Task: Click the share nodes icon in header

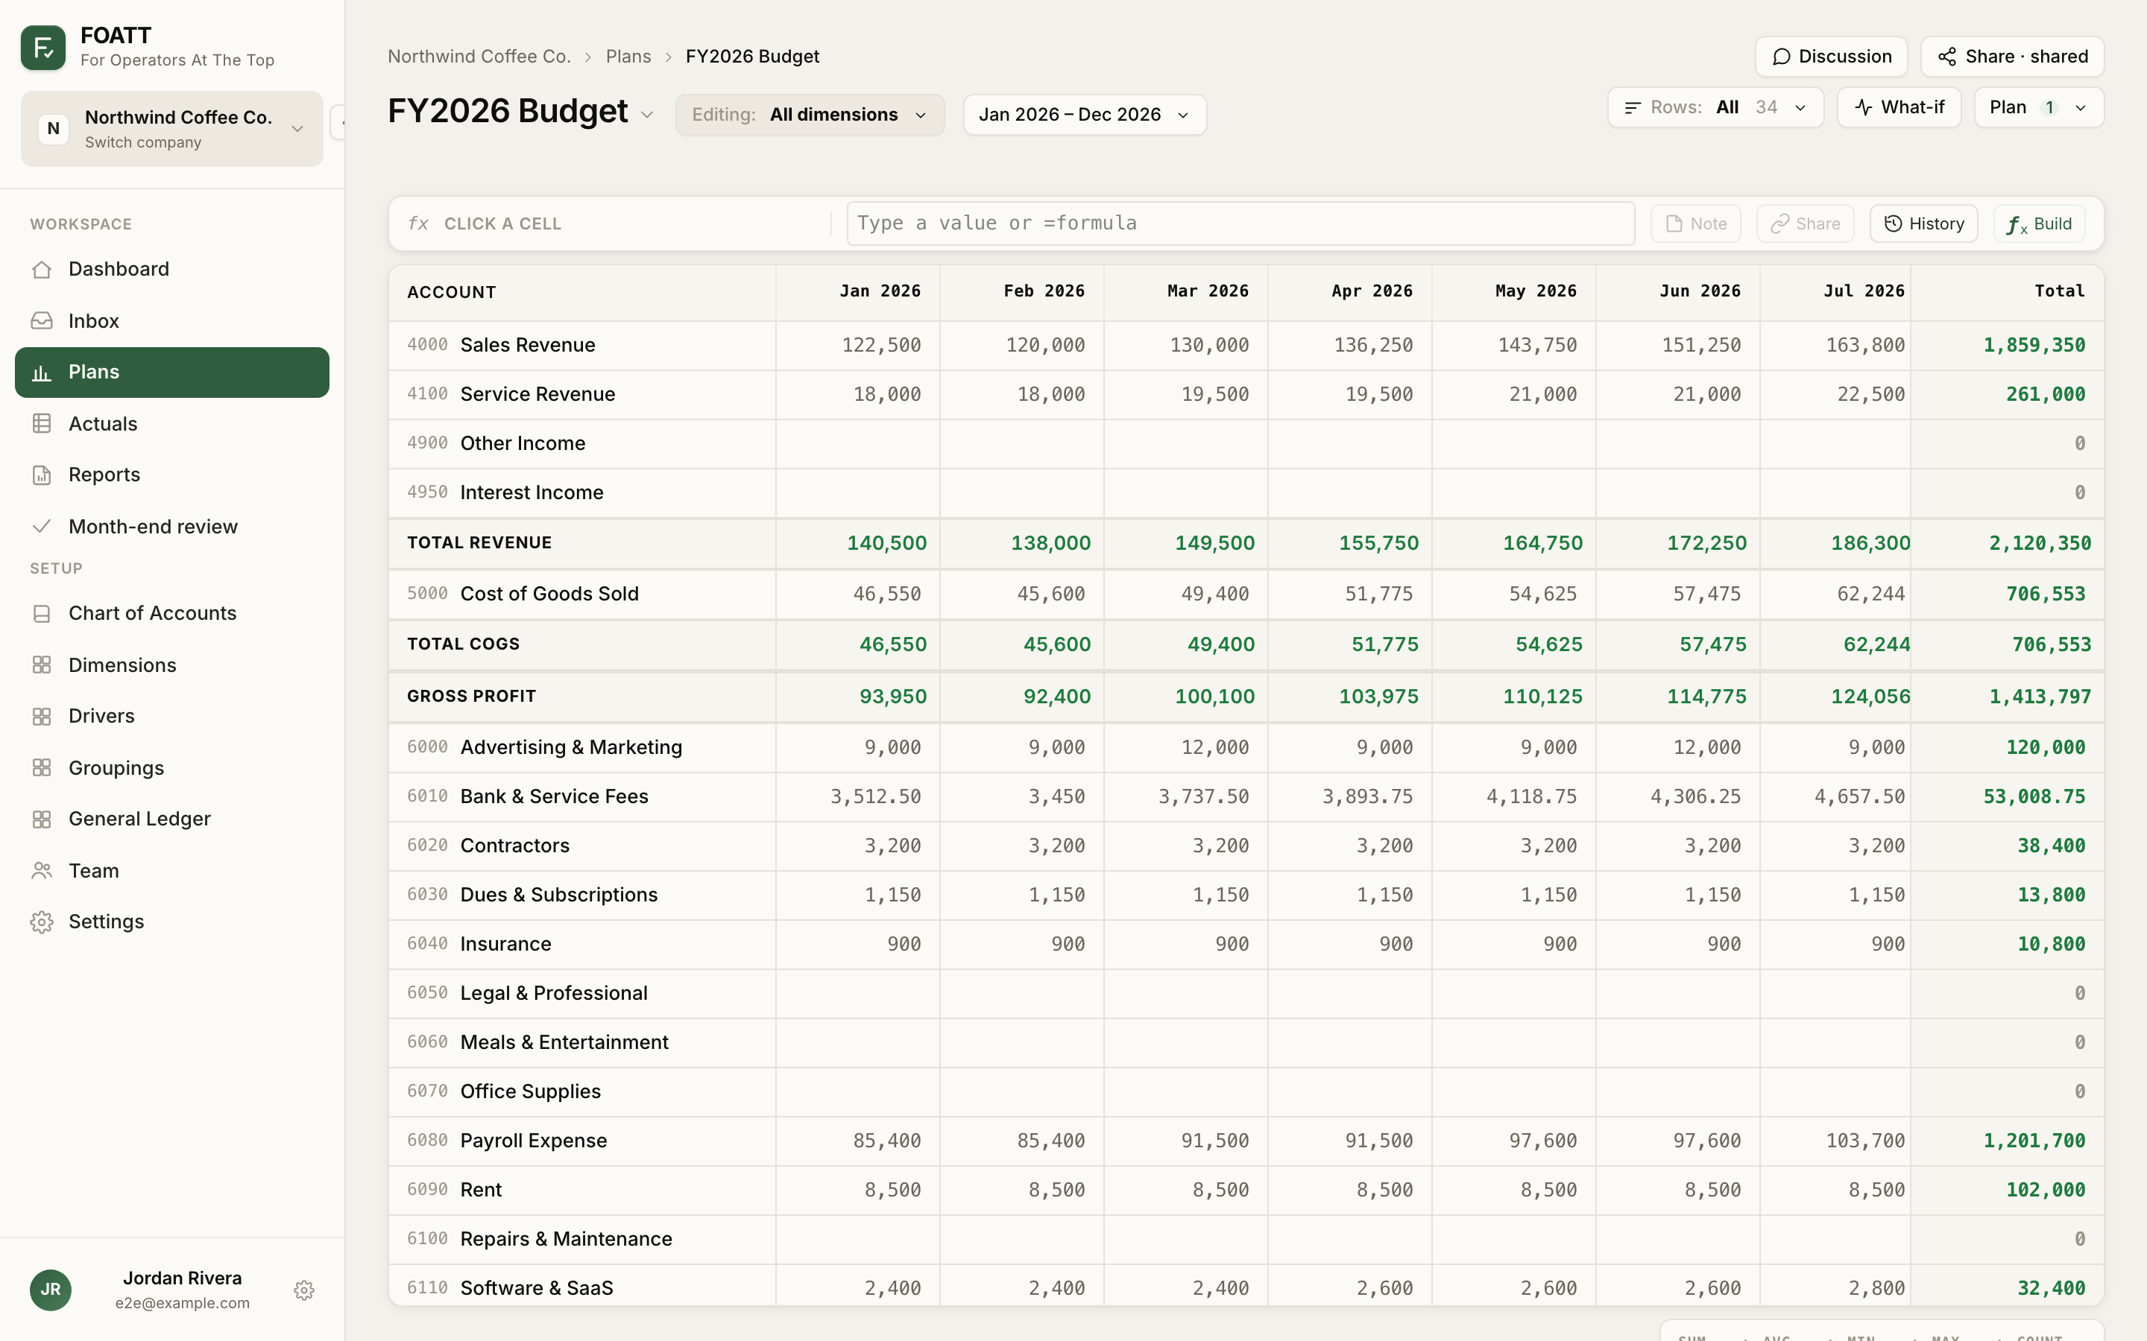Action: [x=1947, y=57]
